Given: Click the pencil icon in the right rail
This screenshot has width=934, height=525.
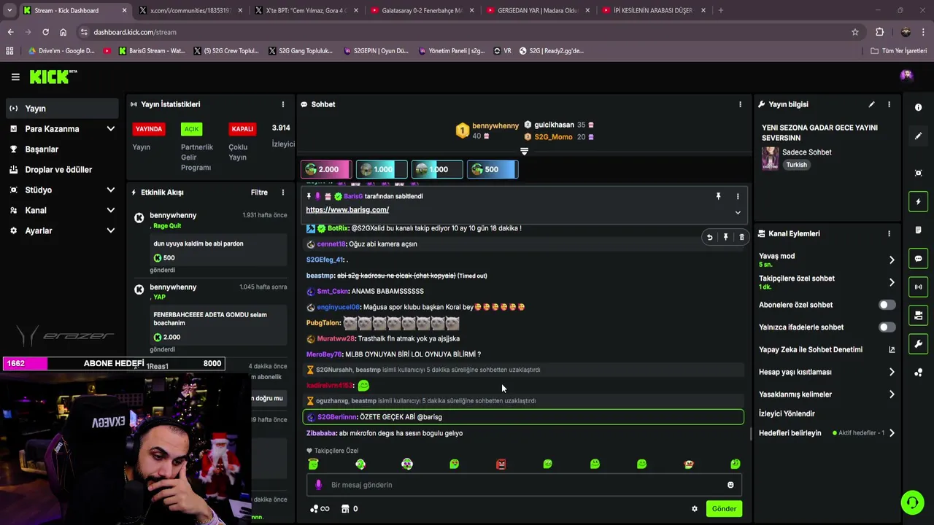Looking at the screenshot, I should [918, 136].
